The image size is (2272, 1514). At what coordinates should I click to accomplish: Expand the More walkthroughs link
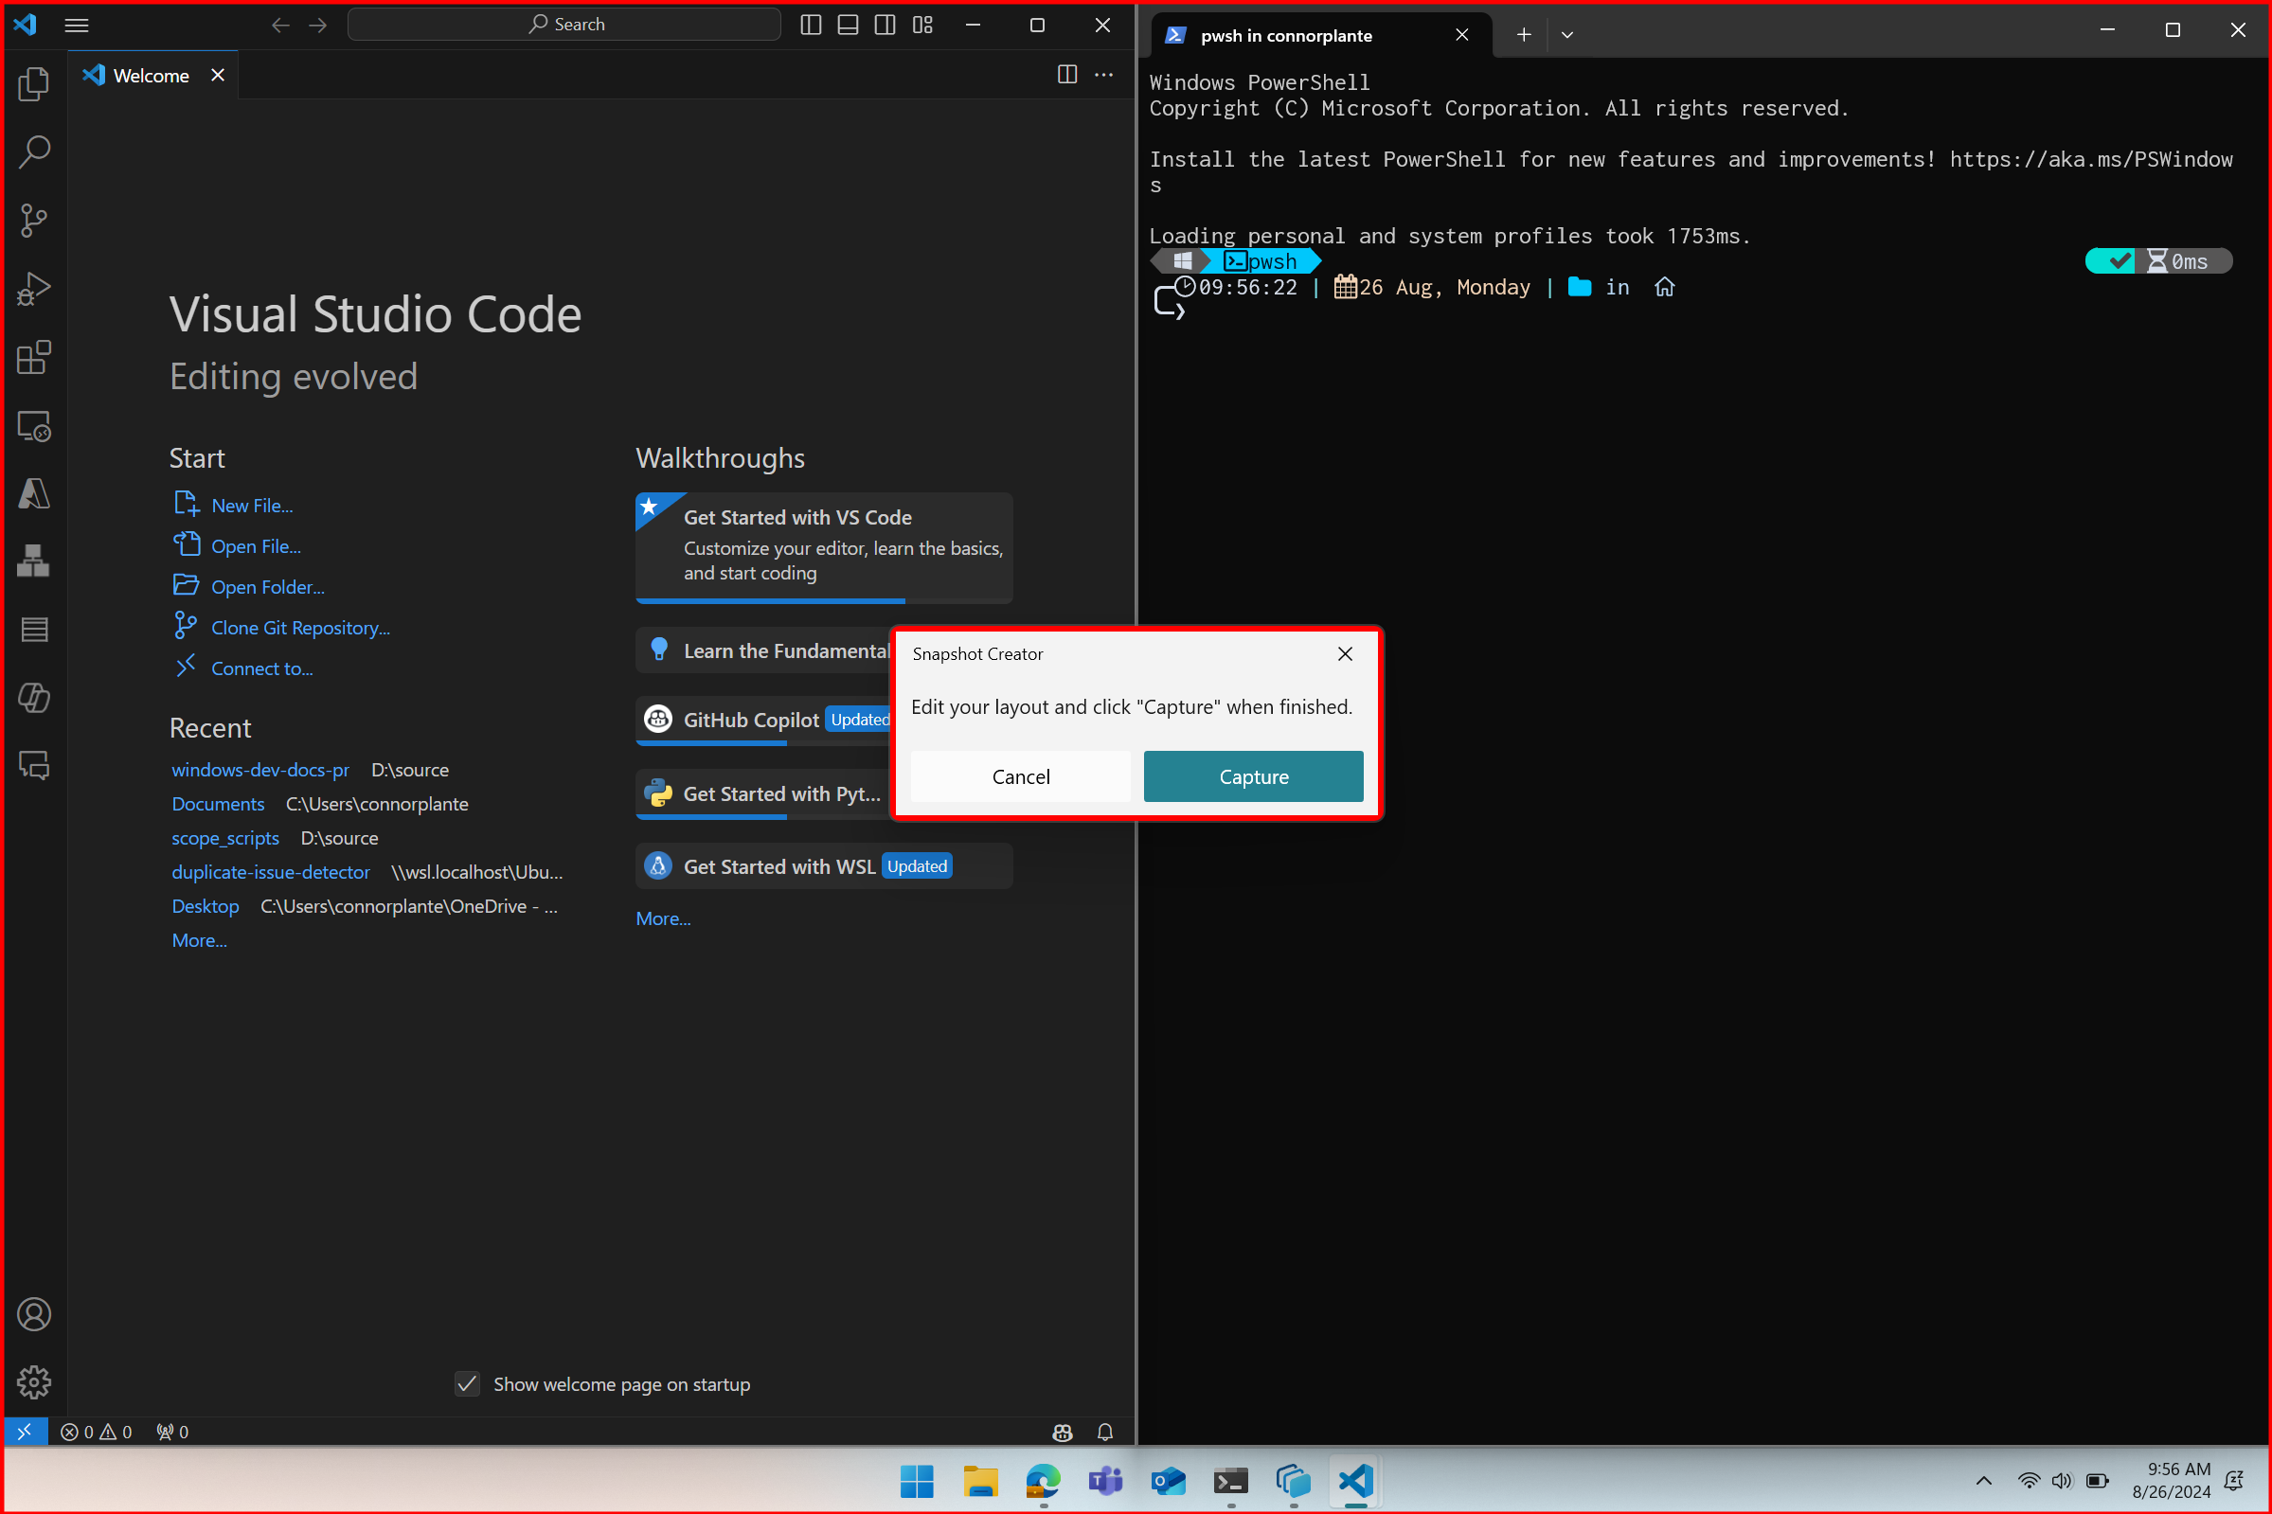click(662, 916)
